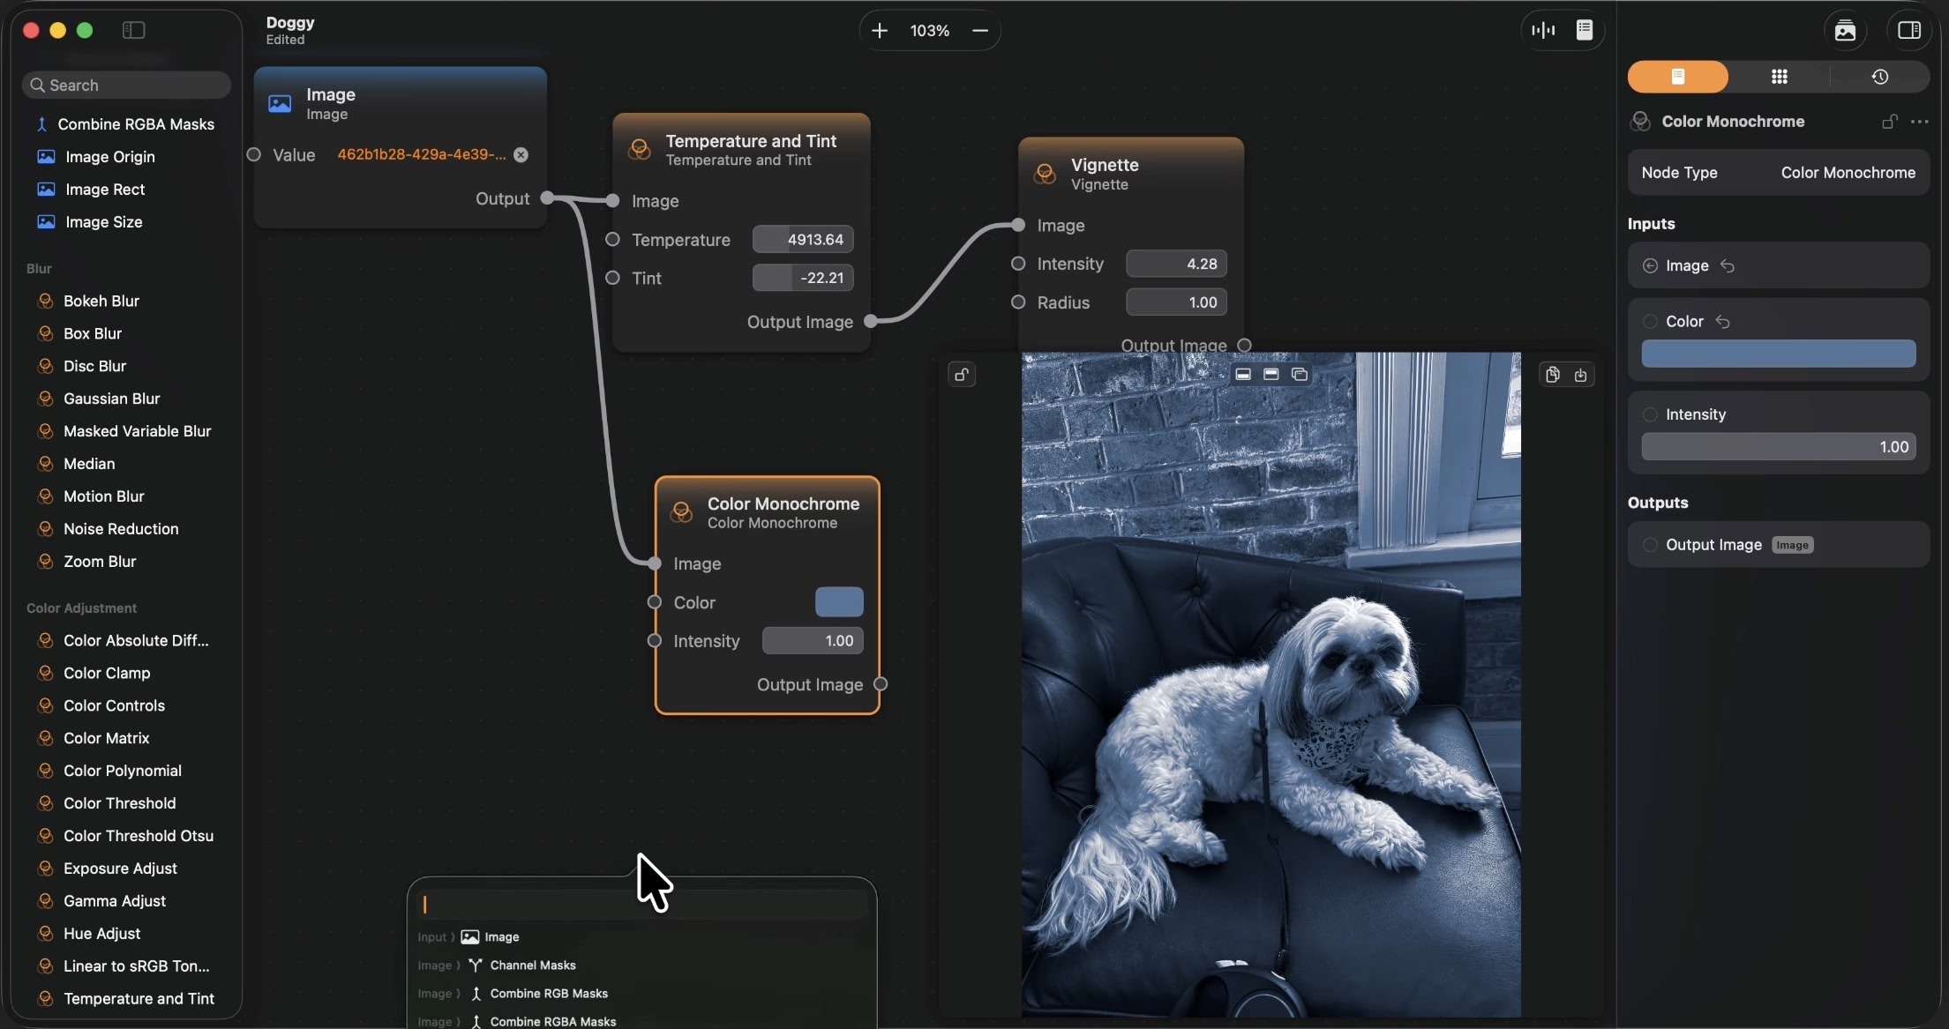The height and width of the screenshot is (1029, 1949).
Task: Toggle the Intensity input circle in inspector
Action: click(1650, 414)
